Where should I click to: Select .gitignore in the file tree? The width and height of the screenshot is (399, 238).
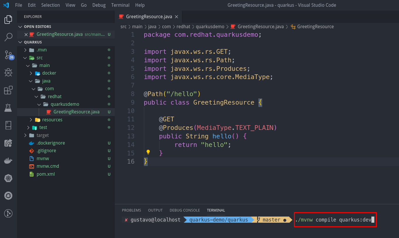[x=66, y=151]
